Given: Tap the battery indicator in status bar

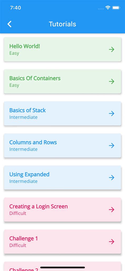Looking at the screenshot, I should (116, 8).
